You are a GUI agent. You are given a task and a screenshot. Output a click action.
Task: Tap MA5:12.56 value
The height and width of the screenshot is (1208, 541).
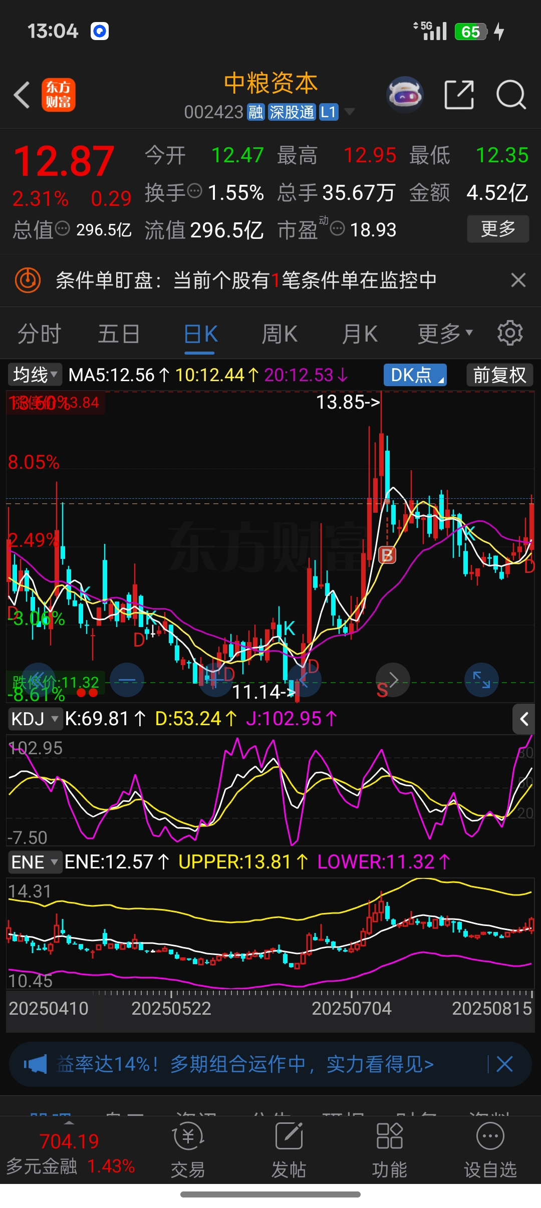pyautogui.click(x=119, y=375)
